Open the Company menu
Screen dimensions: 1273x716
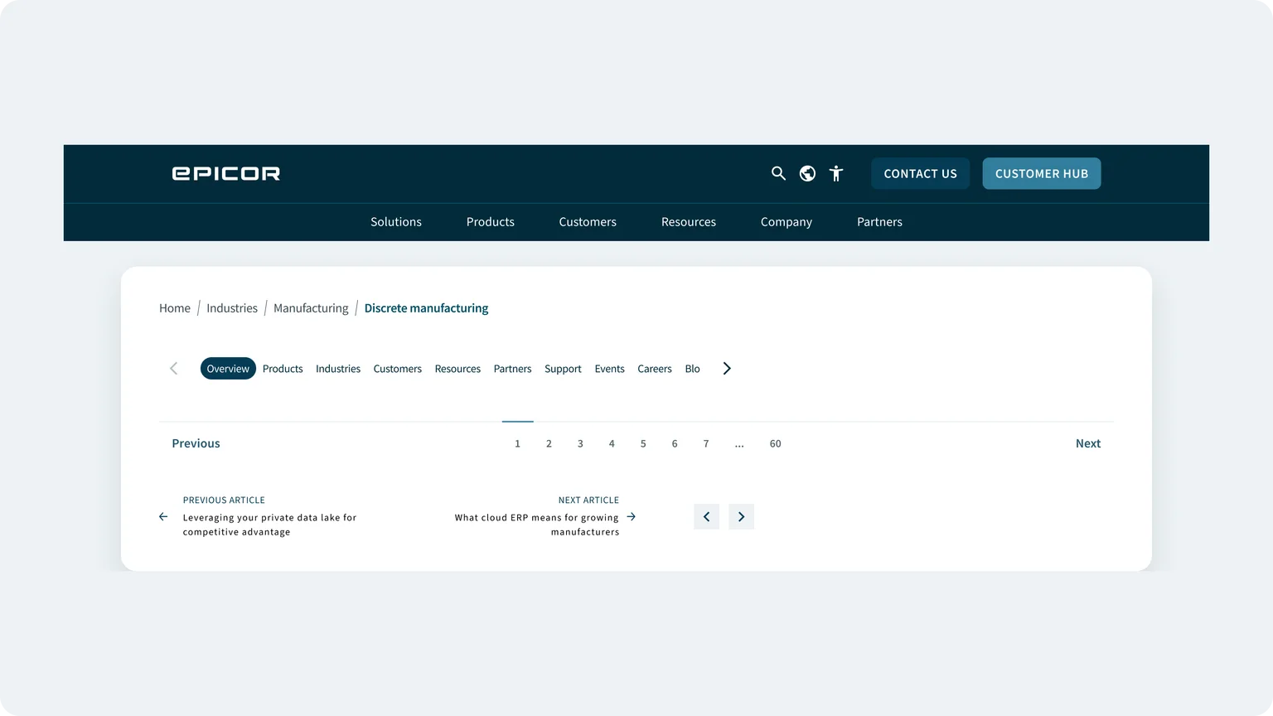point(787,222)
